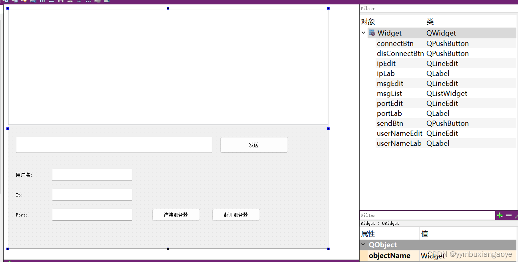Click the 发送 send button

point(254,145)
